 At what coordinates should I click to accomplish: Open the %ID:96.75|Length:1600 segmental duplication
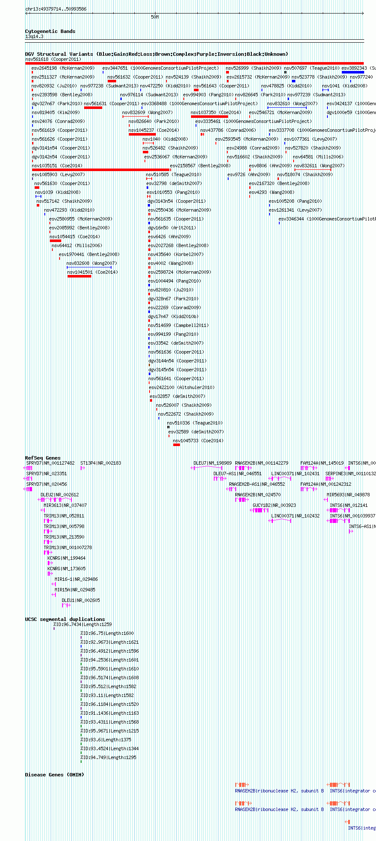81,638
